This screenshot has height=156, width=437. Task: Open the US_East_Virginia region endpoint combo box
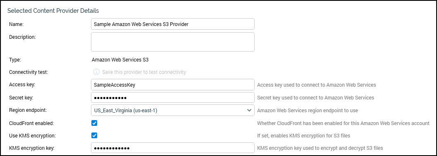click(173, 110)
